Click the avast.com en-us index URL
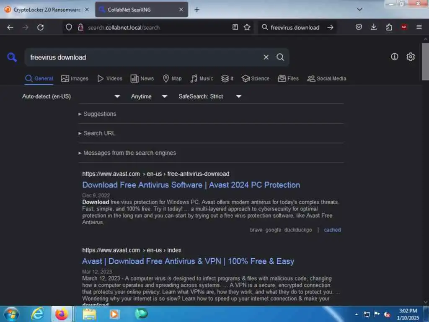 132,250
